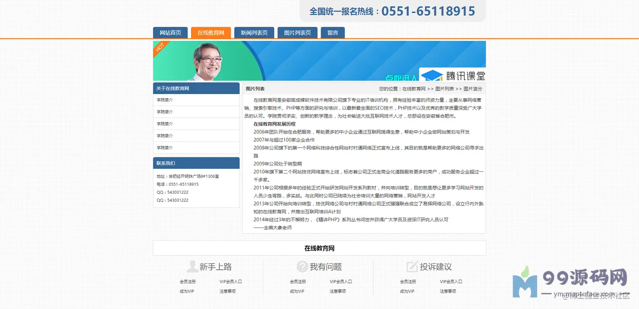The height and width of the screenshot is (309, 639).
Task: Click the 新手上路 footer heading text
Action: coord(216,267)
